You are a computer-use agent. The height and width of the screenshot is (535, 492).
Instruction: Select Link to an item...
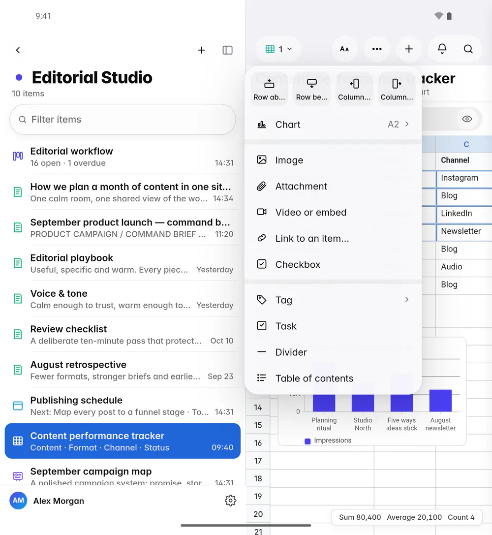(x=333, y=239)
